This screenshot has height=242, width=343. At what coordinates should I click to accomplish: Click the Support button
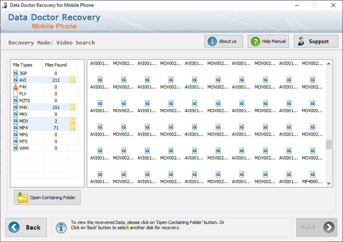[x=316, y=41]
